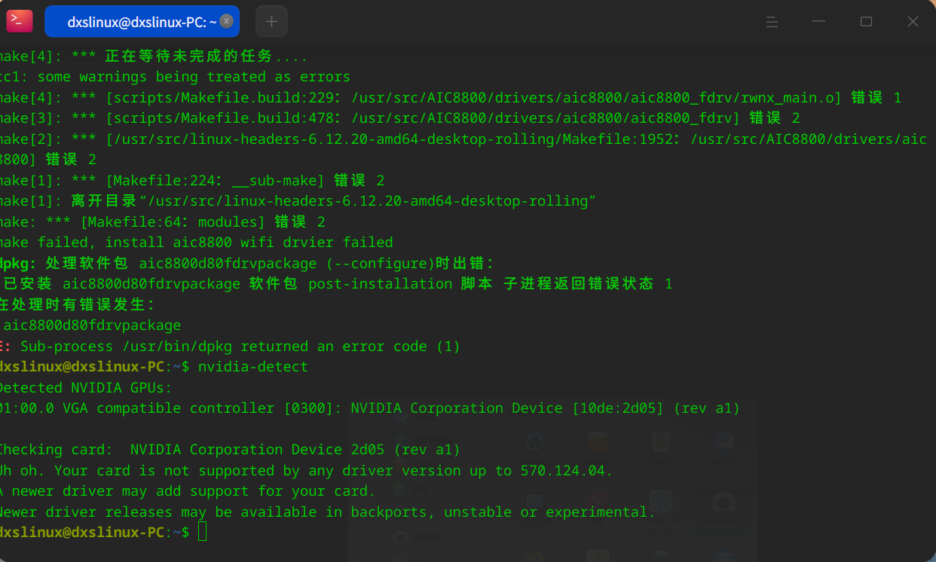Open a new terminal tab with plus
This screenshot has height=562, width=936.
(x=271, y=22)
